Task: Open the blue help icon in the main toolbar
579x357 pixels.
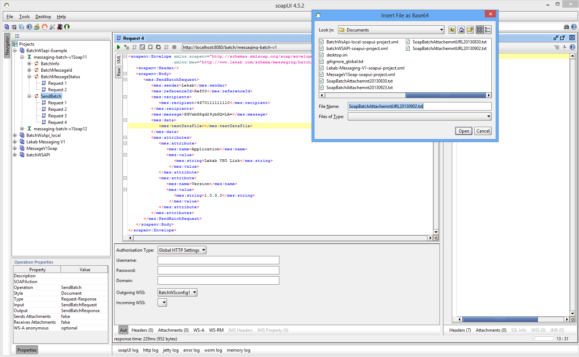Action: click(29, 27)
